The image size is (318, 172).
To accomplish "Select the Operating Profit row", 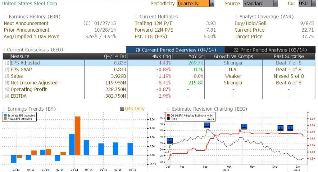I will (x=159, y=89).
